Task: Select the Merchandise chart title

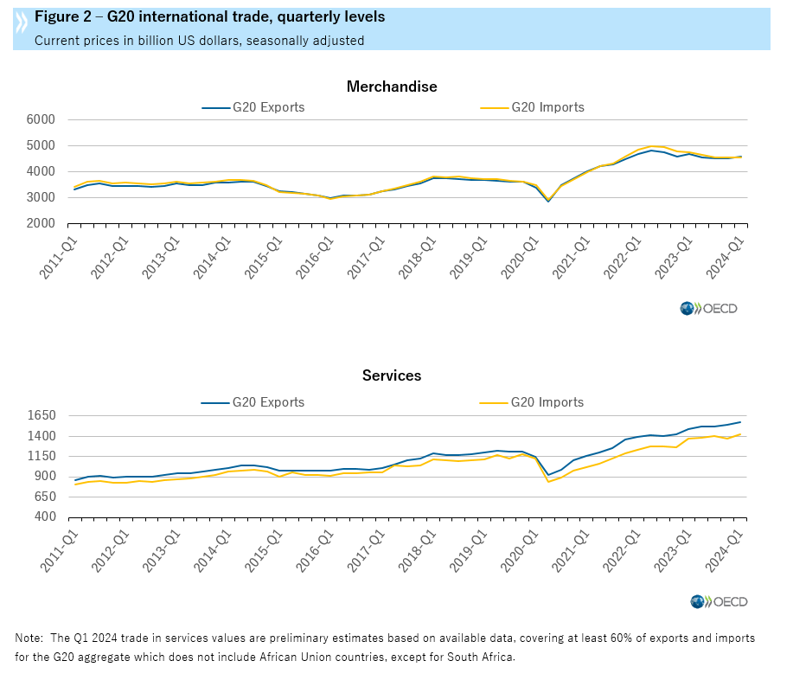Action: pyautogui.click(x=392, y=87)
